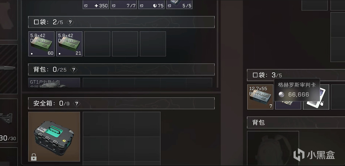Click the item under the 格赫罗斯审判卡 tooltip
The height and width of the screenshot is (166, 345).
[288, 105]
